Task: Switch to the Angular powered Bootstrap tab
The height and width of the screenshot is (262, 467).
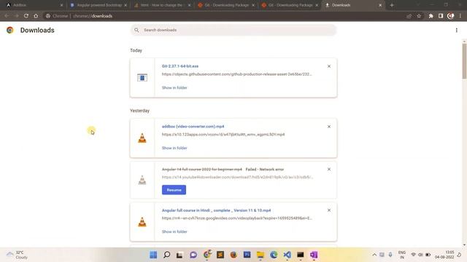Action: pyautogui.click(x=99, y=5)
